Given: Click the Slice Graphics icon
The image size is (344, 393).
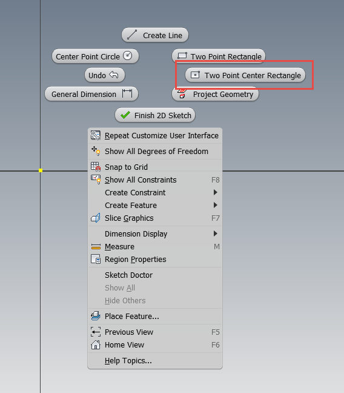Looking at the screenshot, I should (96, 218).
